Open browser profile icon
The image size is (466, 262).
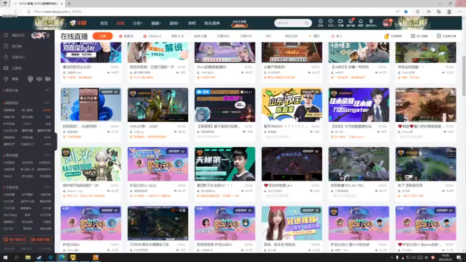pos(449,12)
